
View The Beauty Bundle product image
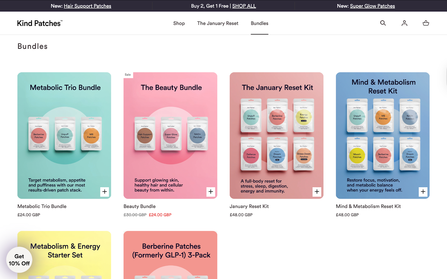(170, 136)
